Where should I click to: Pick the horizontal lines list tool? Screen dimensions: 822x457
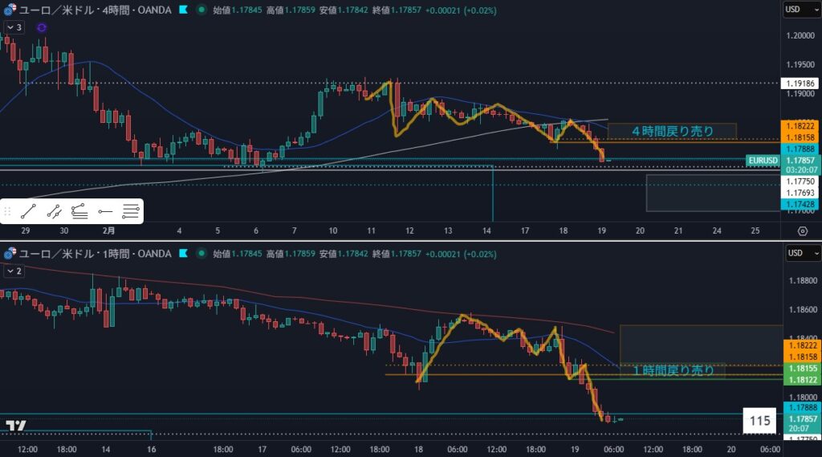pos(130,212)
